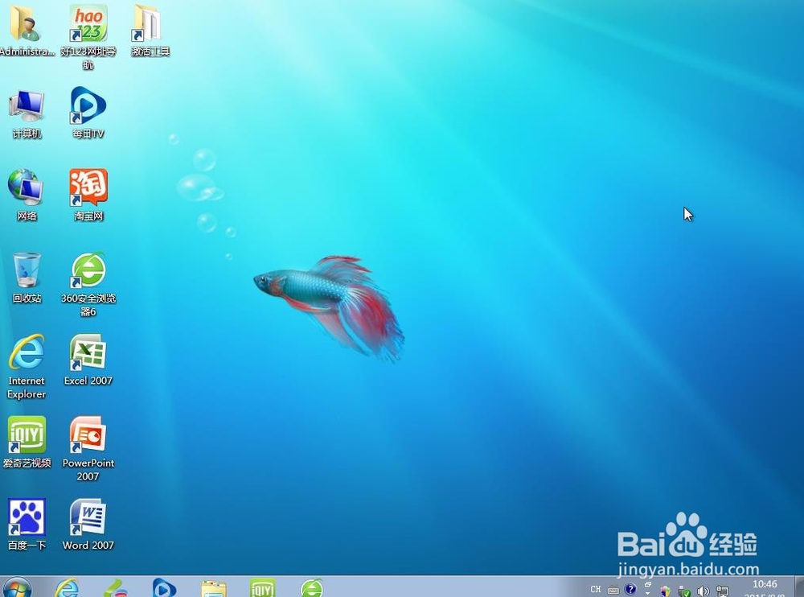Open the 百度一下 Baidu shortcut
Screen dimensions: 804x597
[27, 517]
